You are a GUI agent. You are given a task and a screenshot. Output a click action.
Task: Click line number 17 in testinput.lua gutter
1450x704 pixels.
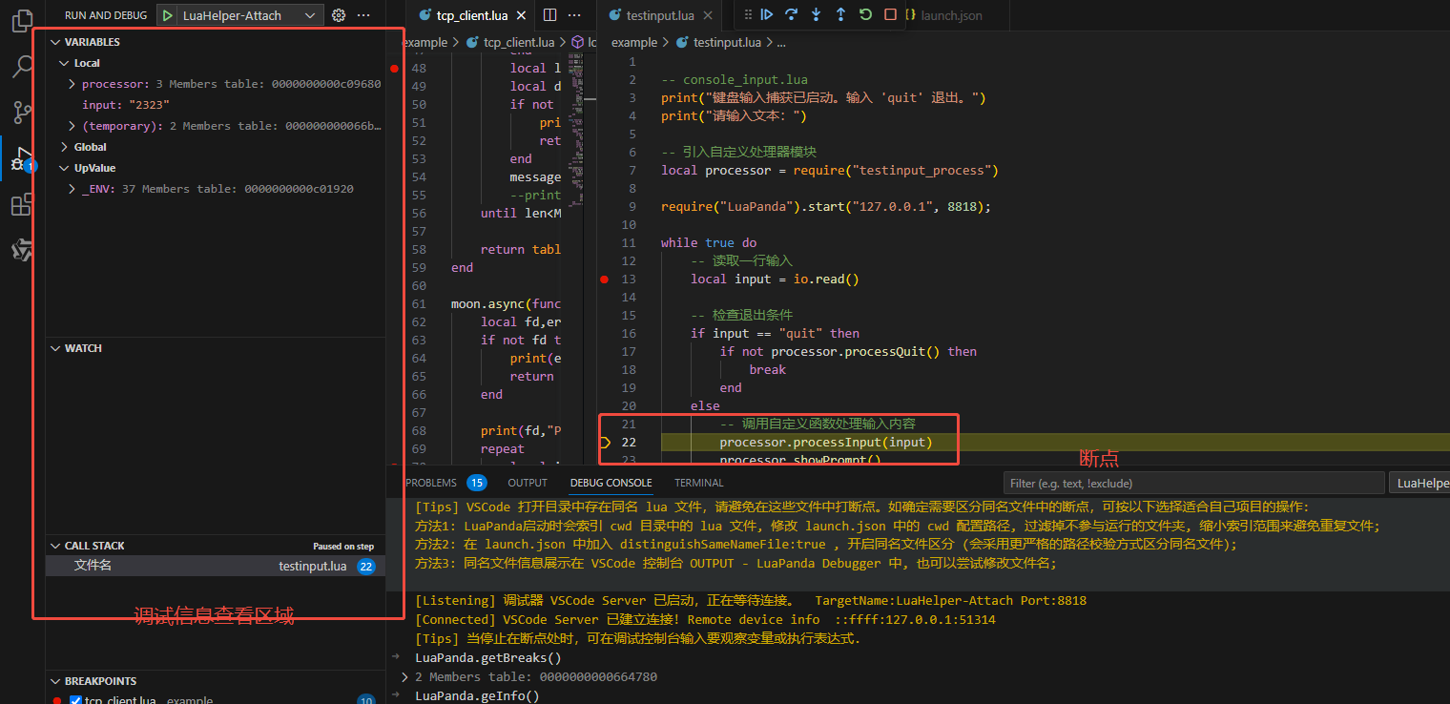628,352
